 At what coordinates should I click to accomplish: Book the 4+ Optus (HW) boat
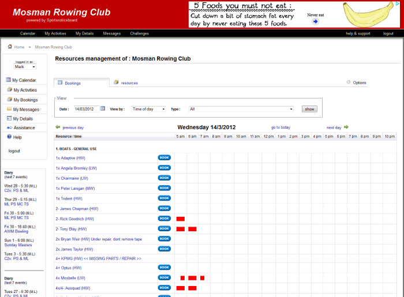(x=164, y=268)
